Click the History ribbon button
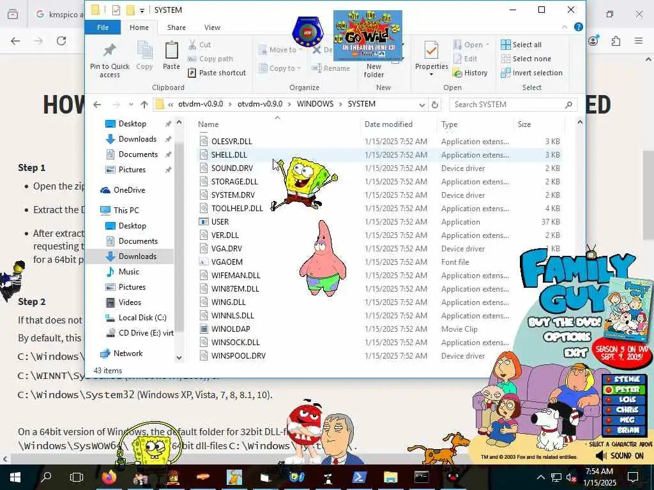This screenshot has width=654, height=490. coord(471,73)
